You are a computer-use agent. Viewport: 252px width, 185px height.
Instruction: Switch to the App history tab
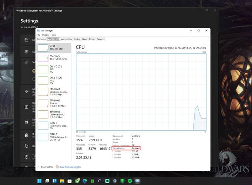[x=66, y=39]
